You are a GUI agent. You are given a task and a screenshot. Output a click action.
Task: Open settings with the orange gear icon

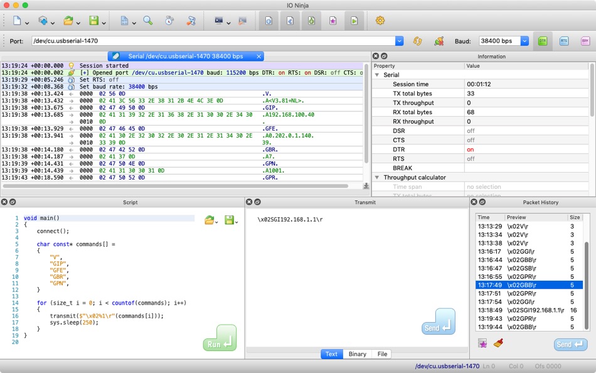point(380,21)
